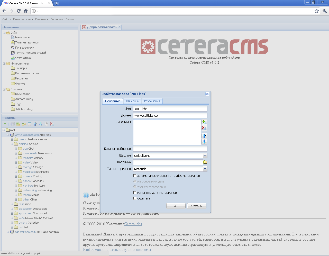Image resolution: width=329 pixels, height=256 pixels.
Task: Click the section properties checklist icon
Action: click(30, 124)
